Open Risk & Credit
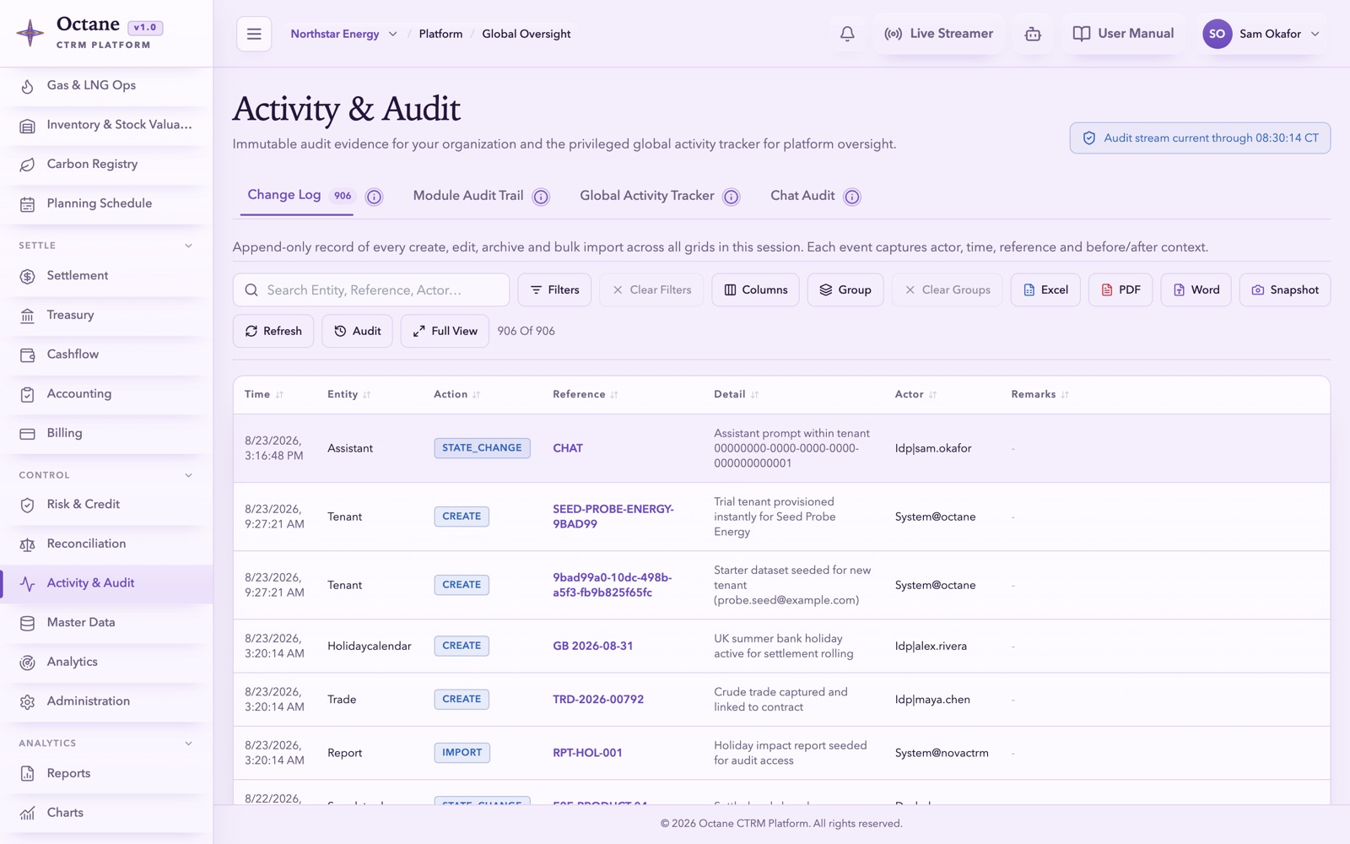The height and width of the screenshot is (844, 1350). [106, 505]
